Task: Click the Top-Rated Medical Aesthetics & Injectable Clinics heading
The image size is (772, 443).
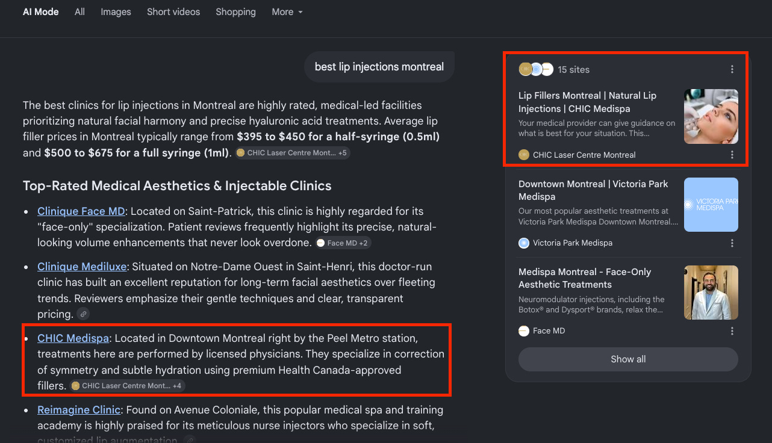Action: click(x=177, y=186)
